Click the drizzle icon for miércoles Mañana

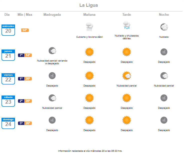89,27
